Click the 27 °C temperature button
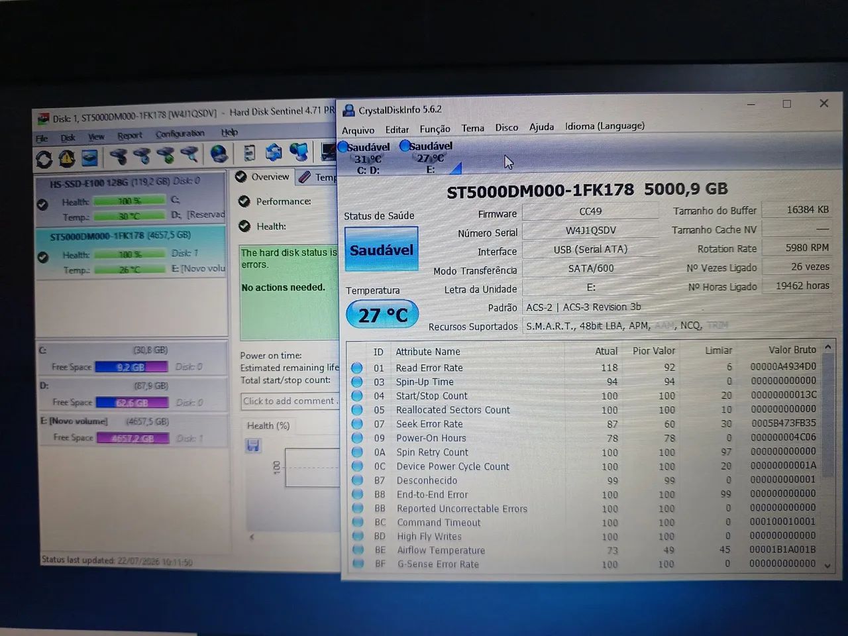The image size is (848, 636). (382, 315)
